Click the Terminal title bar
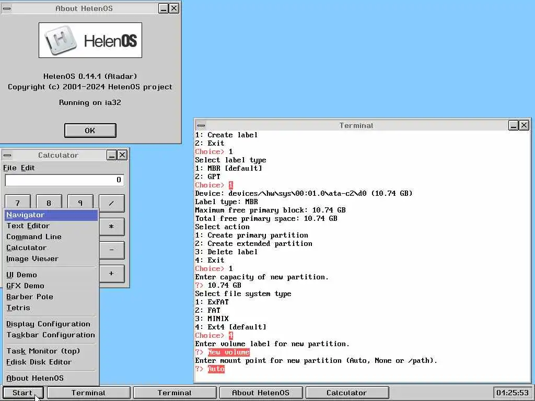The width and height of the screenshot is (535, 401). point(356,125)
